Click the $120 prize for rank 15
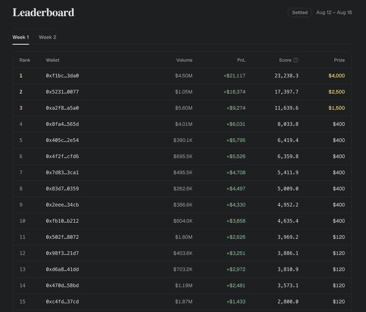This screenshot has height=312, width=366. pyautogui.click(x=339, y=301)
